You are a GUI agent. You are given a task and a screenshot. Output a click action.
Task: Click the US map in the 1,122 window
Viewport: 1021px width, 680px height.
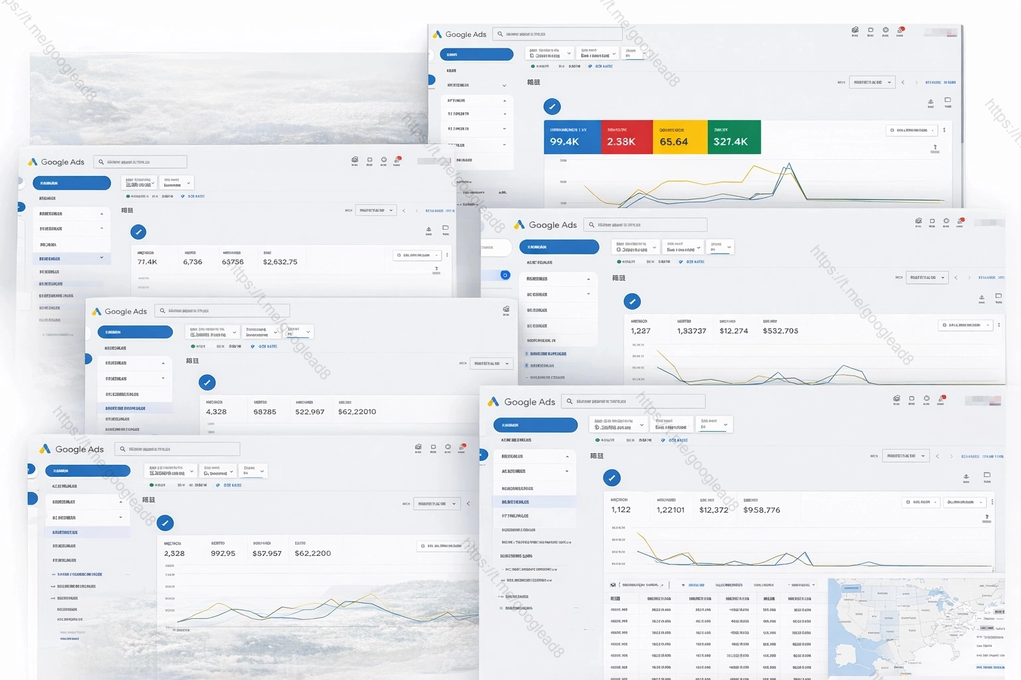tap(916, 627)
